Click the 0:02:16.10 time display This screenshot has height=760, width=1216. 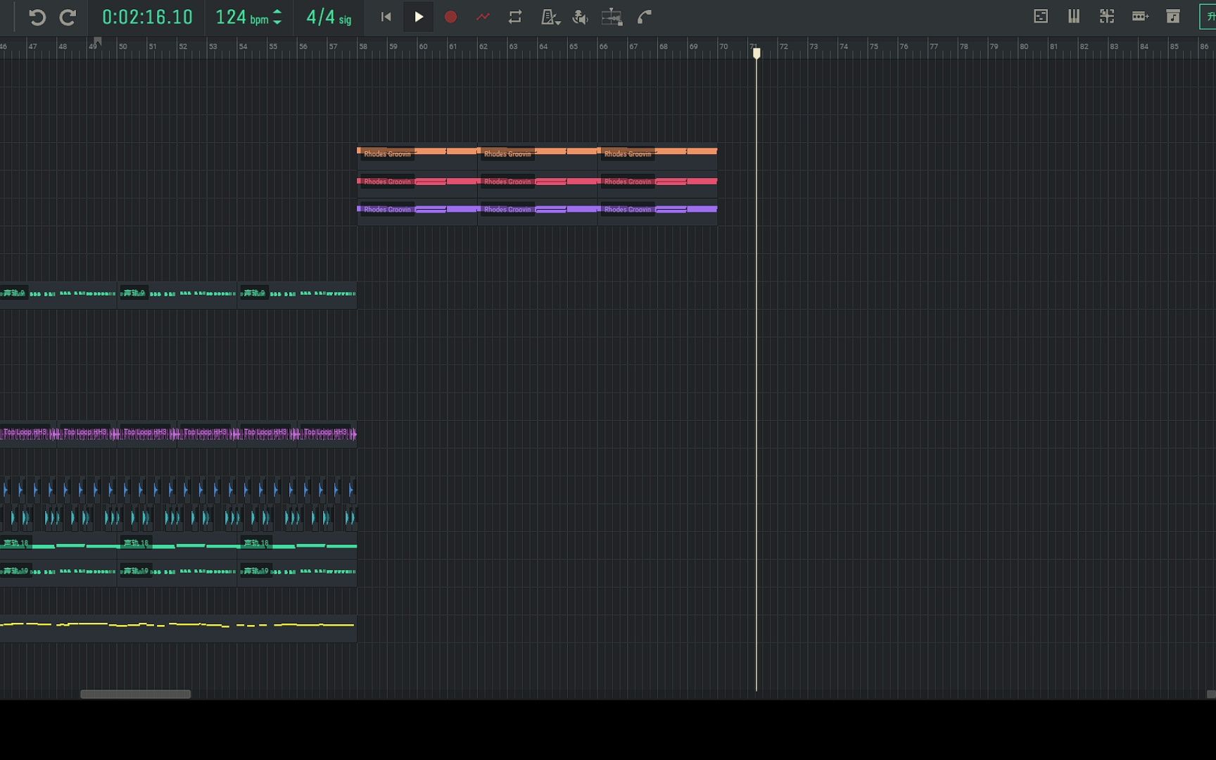(147, 18)
